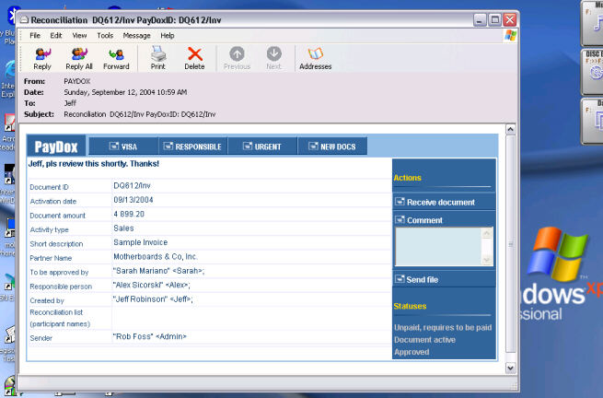Click the window resize grip in status bar
This screenshot has width=603, height=398.
tap(514, 386)
